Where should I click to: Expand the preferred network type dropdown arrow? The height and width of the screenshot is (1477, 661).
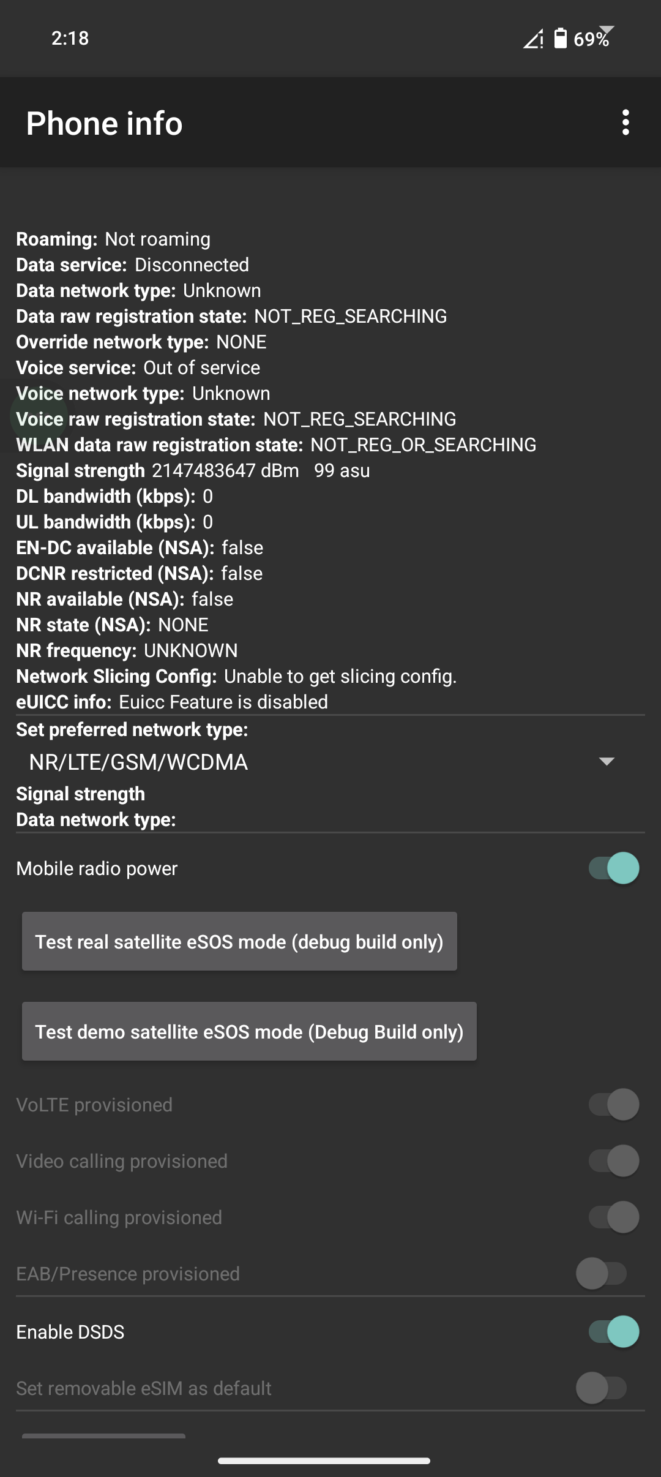click(x=607, y=762)
